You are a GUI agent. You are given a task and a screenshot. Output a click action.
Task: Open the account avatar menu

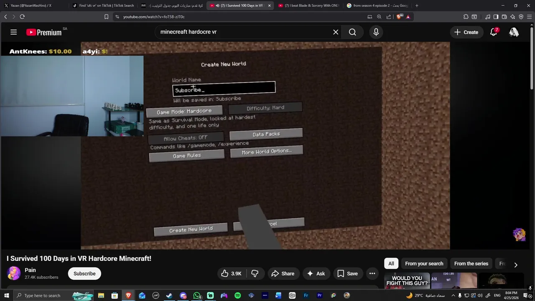point(514,32)
